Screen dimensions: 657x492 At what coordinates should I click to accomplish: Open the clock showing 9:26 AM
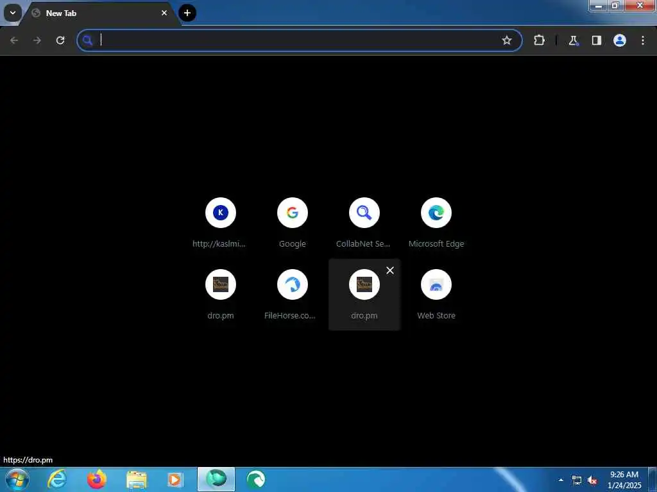[624, 480]
